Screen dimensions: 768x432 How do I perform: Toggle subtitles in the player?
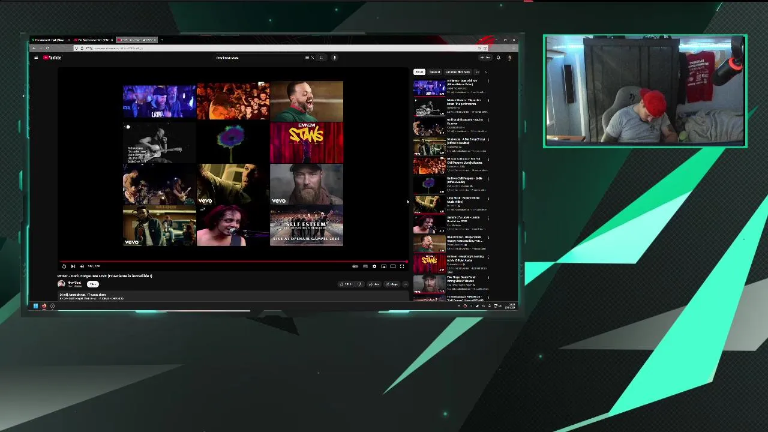[365, 266]
